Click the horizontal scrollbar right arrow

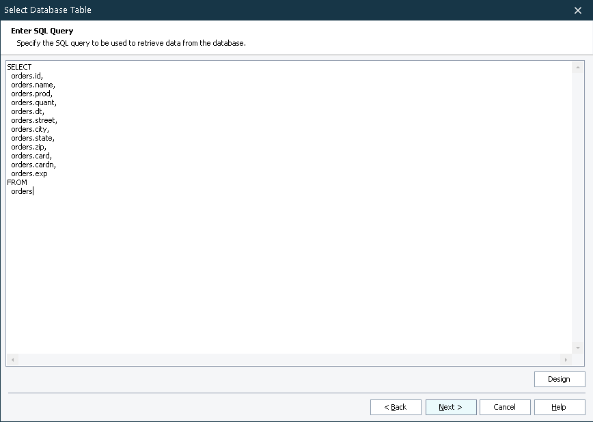click(x=566, y=360)
